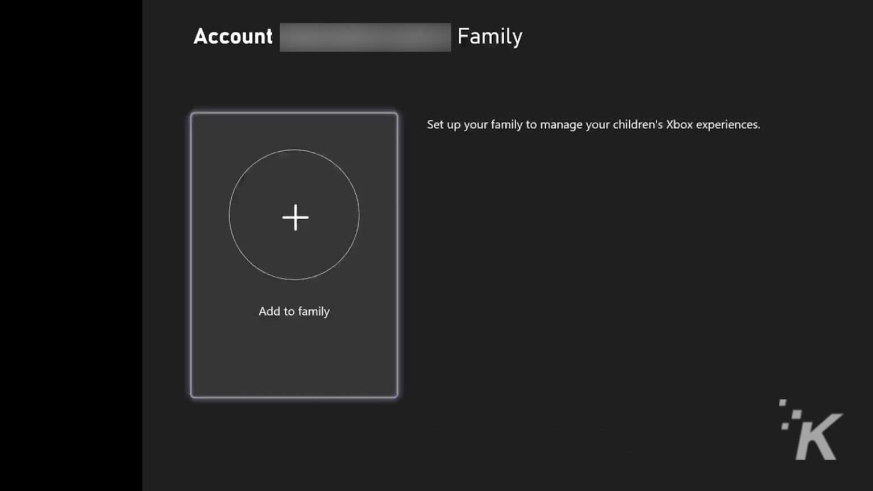The height and width of the screenshot is (491, 873).
Task: Click the plus icon to add a family member
Action: [294, 217]
